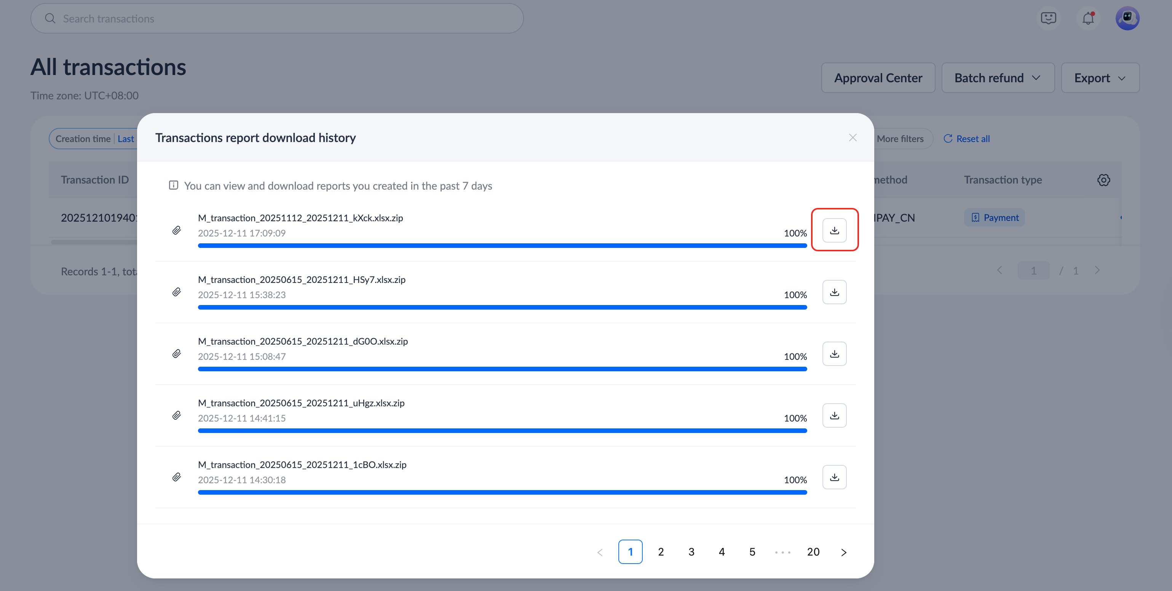Download the kXck.xlsx.zip transaction report
1172x591 pixels.
tap(834, 230)
